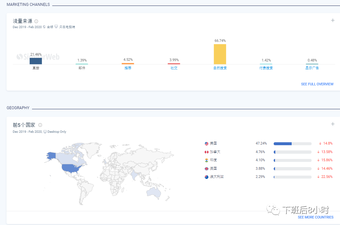340x225 pixels.
Task: Click the info icon beside 流量来源
Action: [36, 21]
